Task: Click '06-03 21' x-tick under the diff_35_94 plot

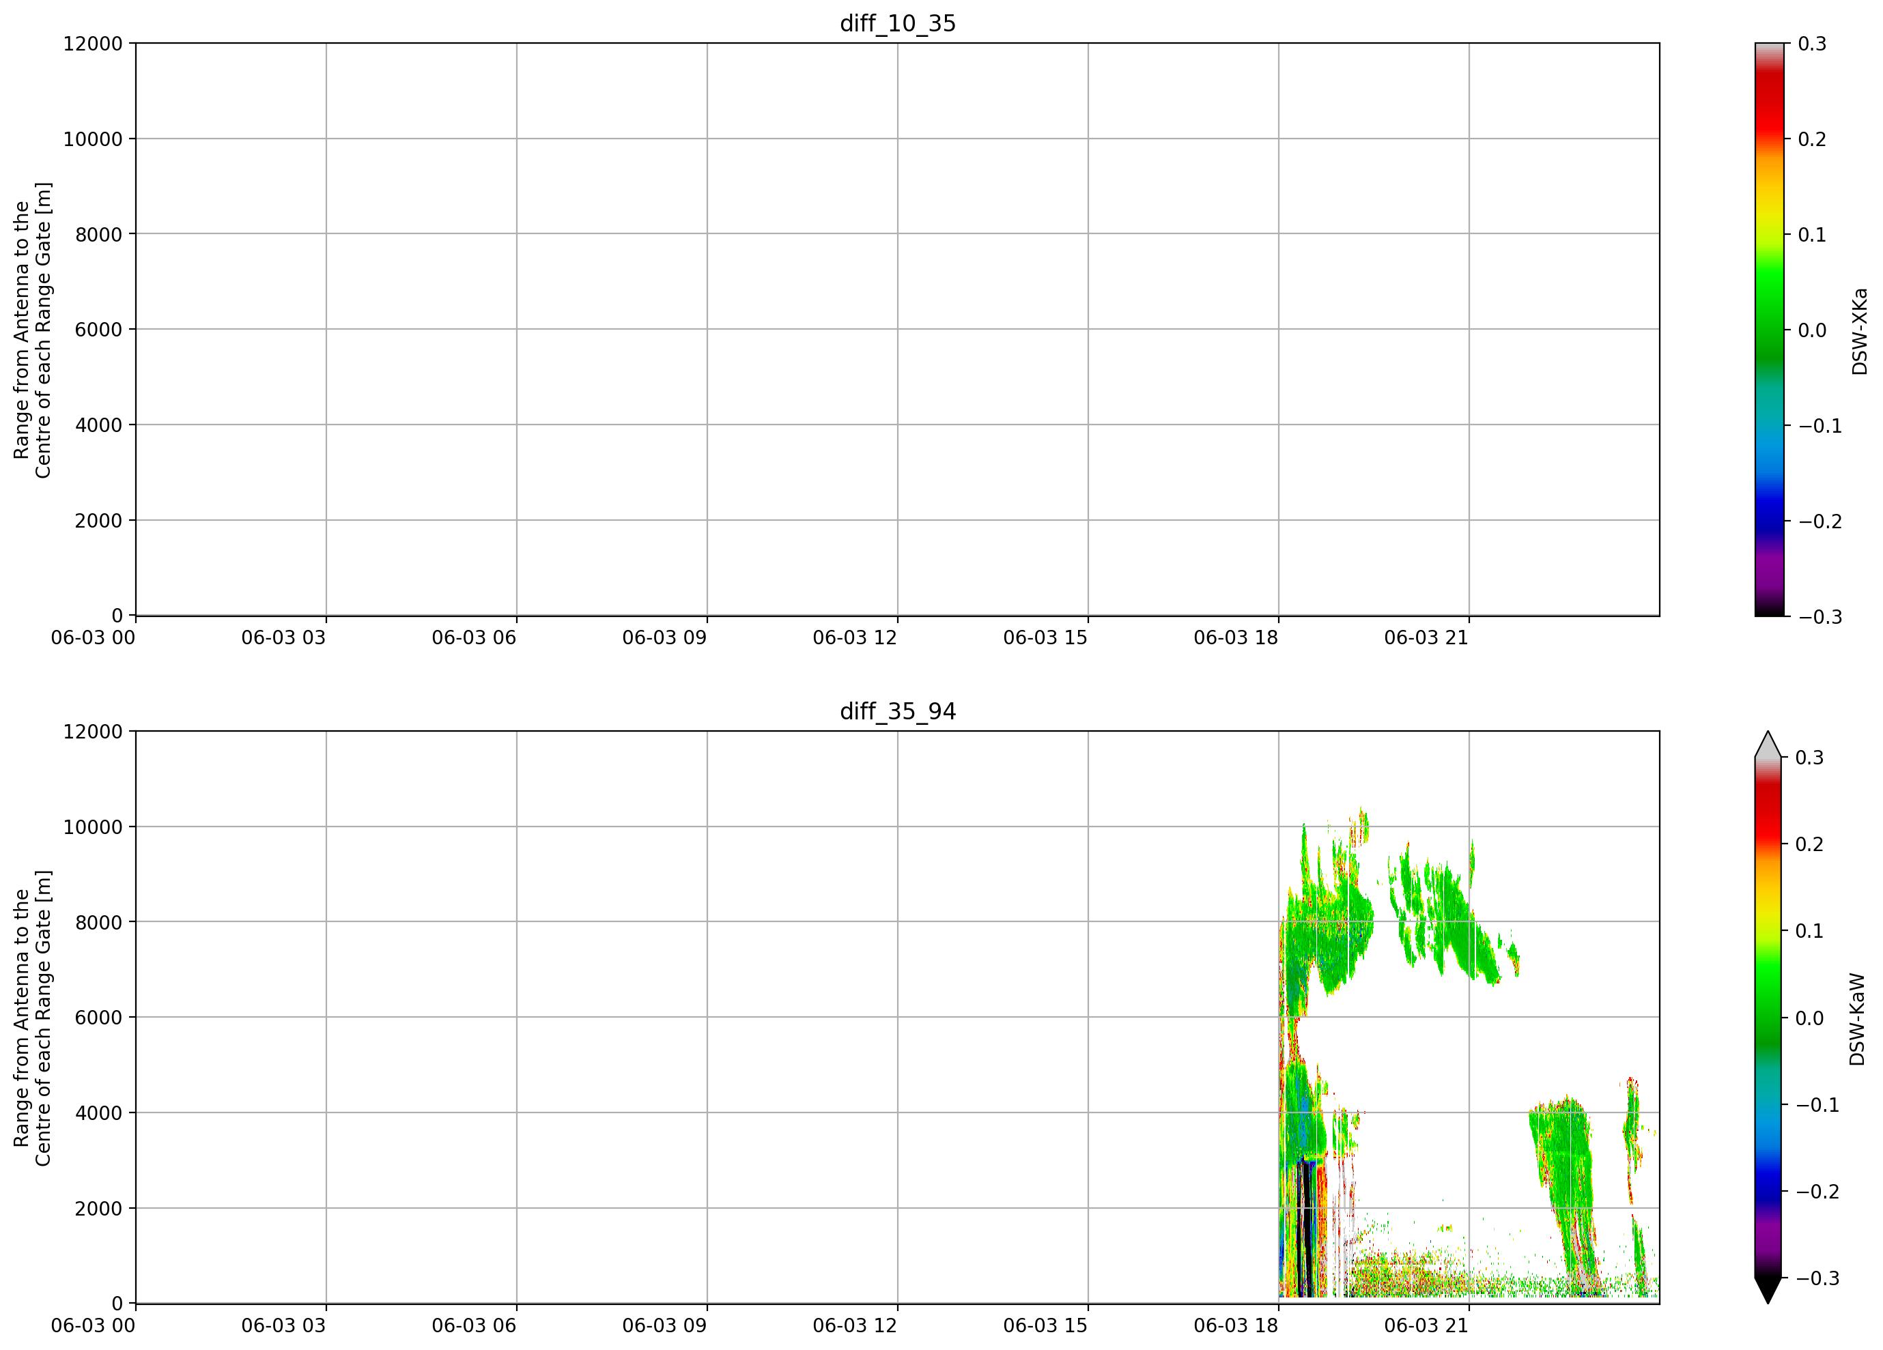Action: (x=1426, y=1326)
